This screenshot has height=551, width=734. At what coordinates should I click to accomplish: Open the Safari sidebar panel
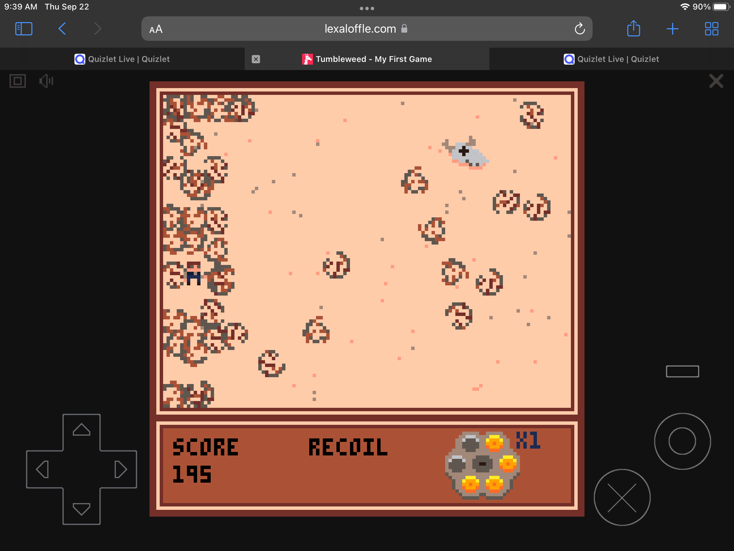click(24, 29)
